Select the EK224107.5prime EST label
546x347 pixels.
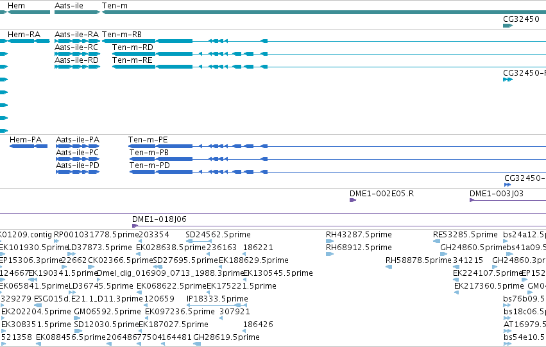pyautogui.click(x=488, y=273)
